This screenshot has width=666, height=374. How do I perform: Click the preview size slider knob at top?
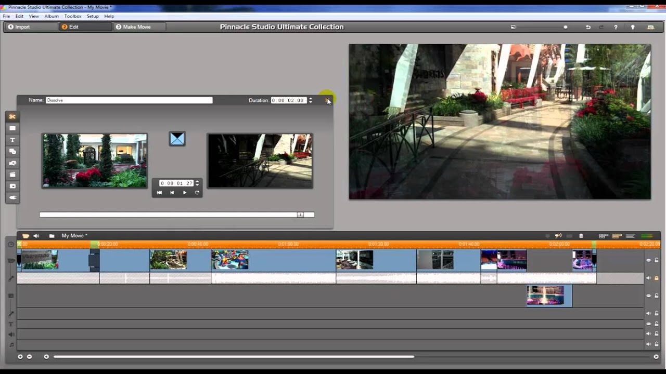point(566,27)
